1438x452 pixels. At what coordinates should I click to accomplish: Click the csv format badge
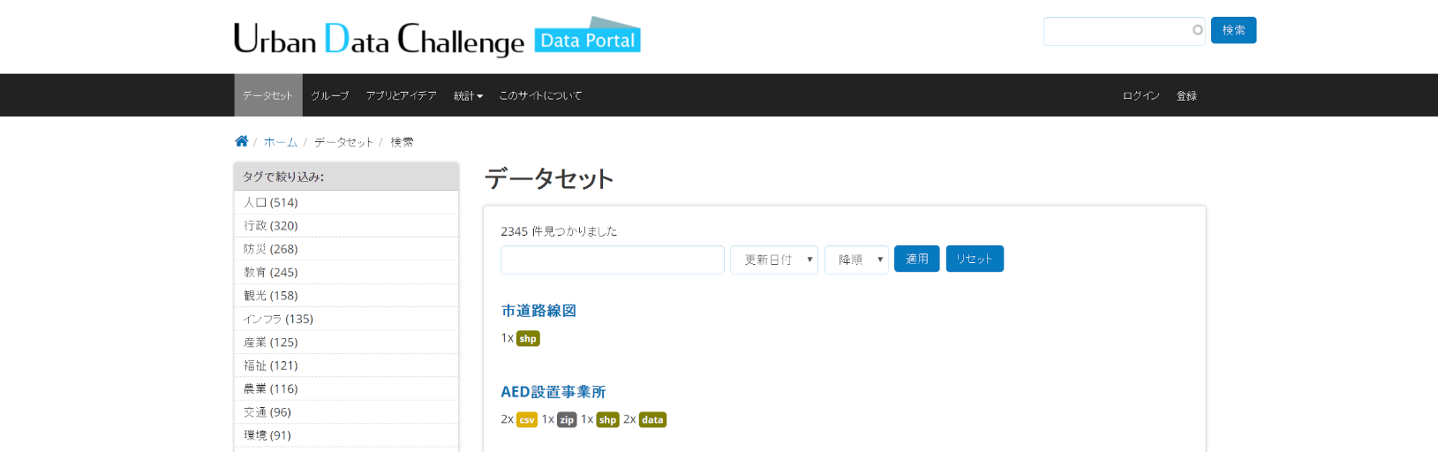pos(527,420)
